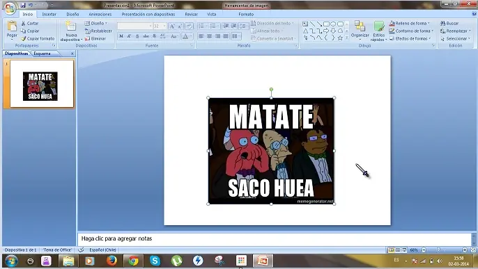Click Copiar formato painter

(38, 39)
